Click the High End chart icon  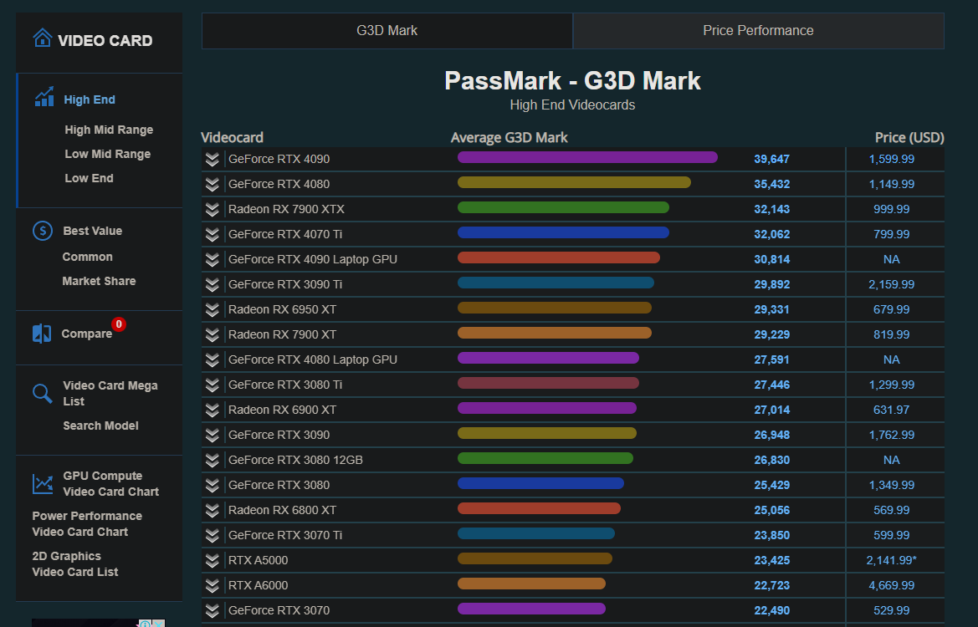click(x=44, y=97)
